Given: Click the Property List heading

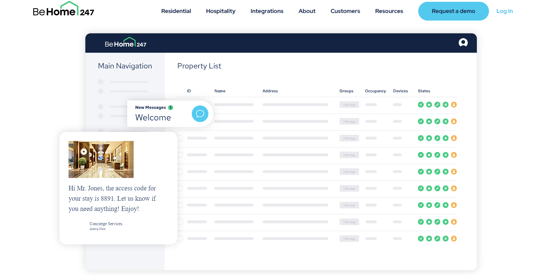Looking at the screenshot, I should [199, 66].
